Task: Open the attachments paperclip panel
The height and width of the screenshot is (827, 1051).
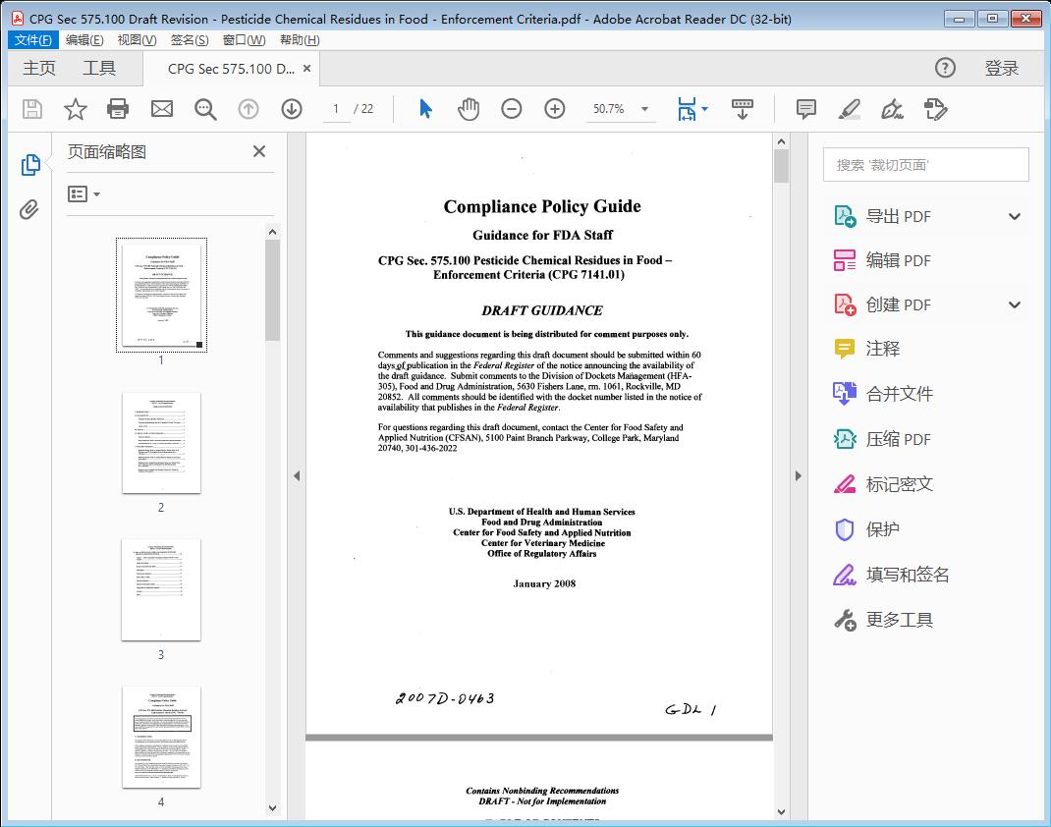Action: click(x=29, y=207)
